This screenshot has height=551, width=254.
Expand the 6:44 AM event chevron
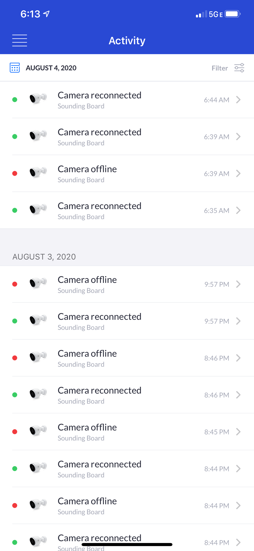point(238,100)
